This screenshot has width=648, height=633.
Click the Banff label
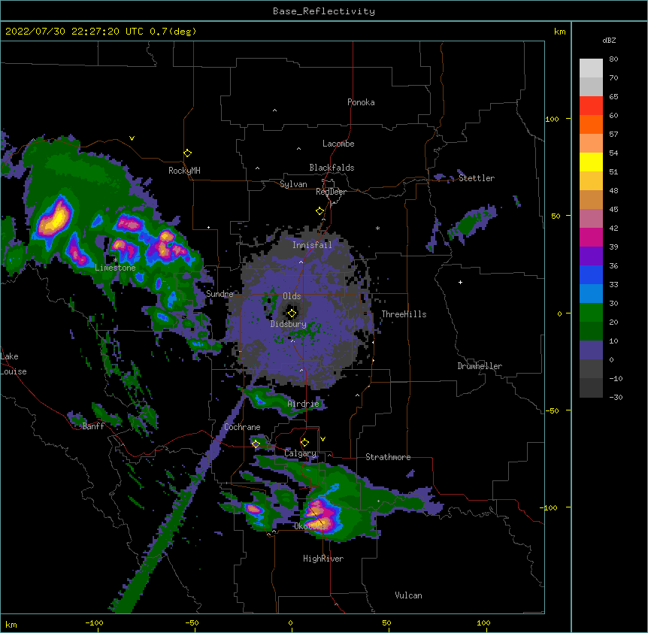point(93,426)
